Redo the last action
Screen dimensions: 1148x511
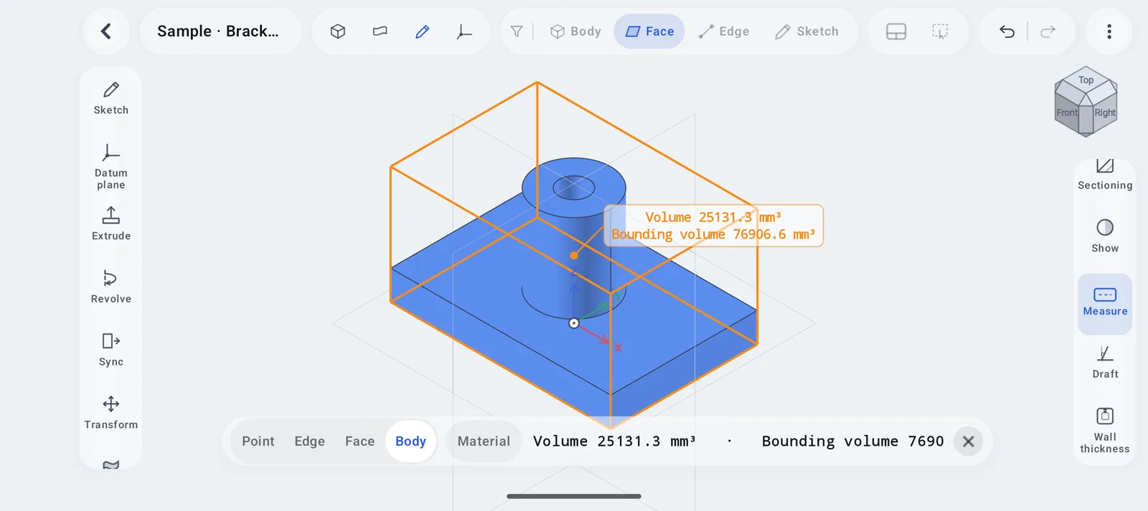pyautogui.click(x=1048, y=32)
